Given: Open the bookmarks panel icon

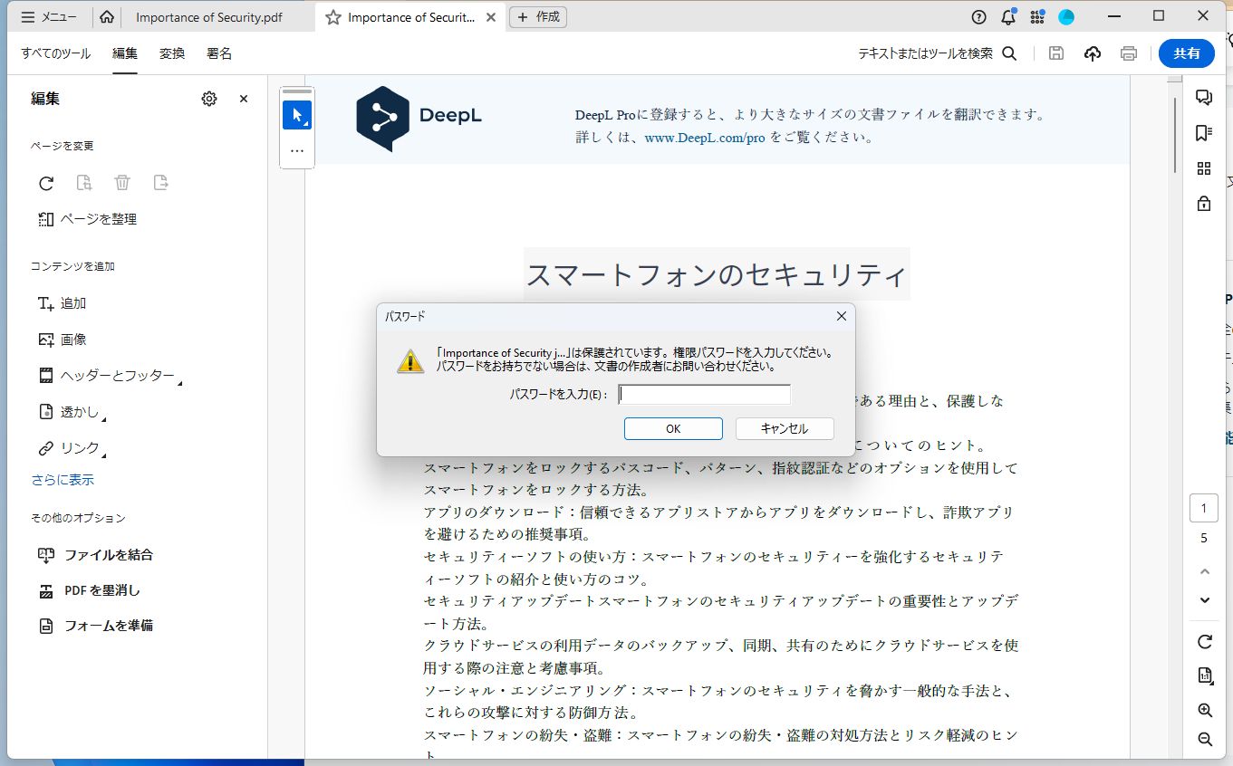Looking at the screenshot, I should pyautogui.click(x=1204, y=132).
